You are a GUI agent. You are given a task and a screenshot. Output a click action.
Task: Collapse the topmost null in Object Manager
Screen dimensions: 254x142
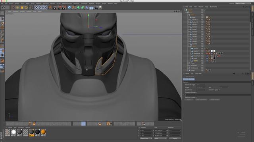[185, 10]
